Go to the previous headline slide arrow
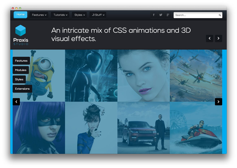The image size is (237, 168). tap(210, 38)
